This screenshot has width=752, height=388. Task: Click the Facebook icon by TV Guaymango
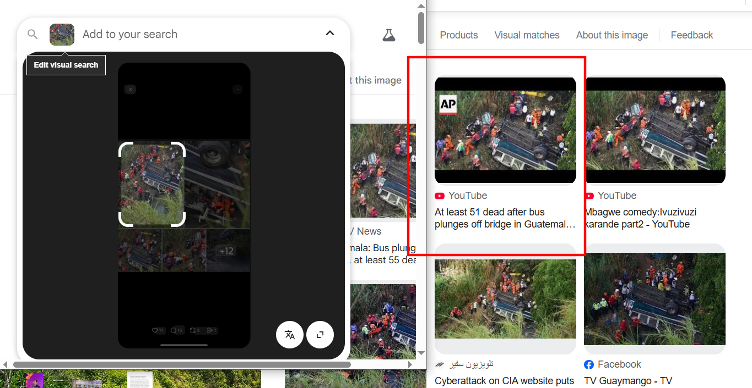(589, 364)
